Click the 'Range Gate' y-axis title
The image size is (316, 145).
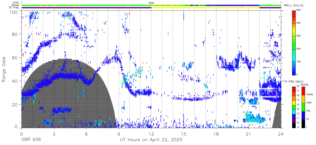(x=4, y=69)
